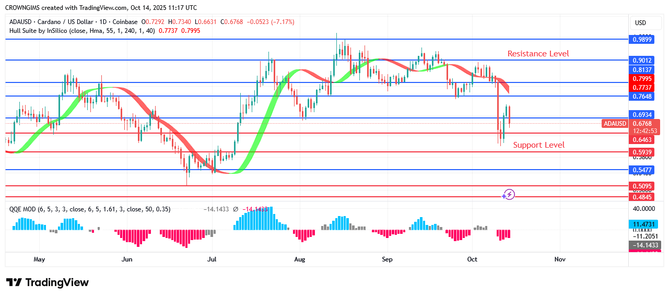Click the TradingView logo at bottom left
669x298 pixels.
48,282
